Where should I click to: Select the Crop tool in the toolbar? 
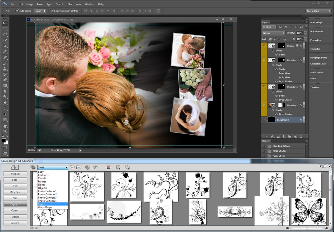coord(5,46)
